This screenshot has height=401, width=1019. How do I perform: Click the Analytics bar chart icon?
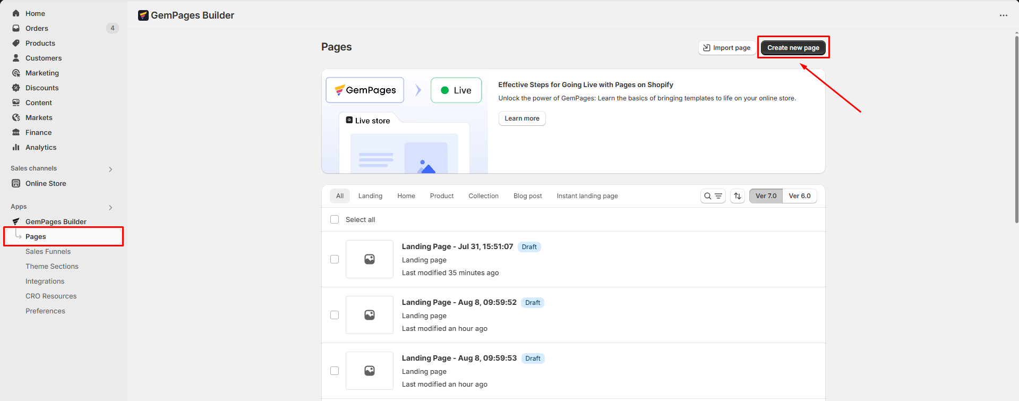16,147
